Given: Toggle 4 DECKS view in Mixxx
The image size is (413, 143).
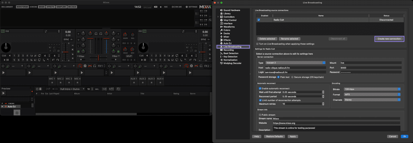Looking at the screenshot, I should coord(33,7).
